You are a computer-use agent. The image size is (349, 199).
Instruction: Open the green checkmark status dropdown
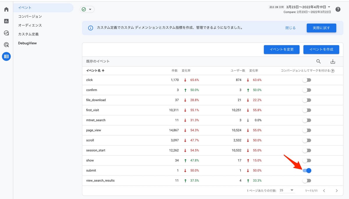(87, 9)
